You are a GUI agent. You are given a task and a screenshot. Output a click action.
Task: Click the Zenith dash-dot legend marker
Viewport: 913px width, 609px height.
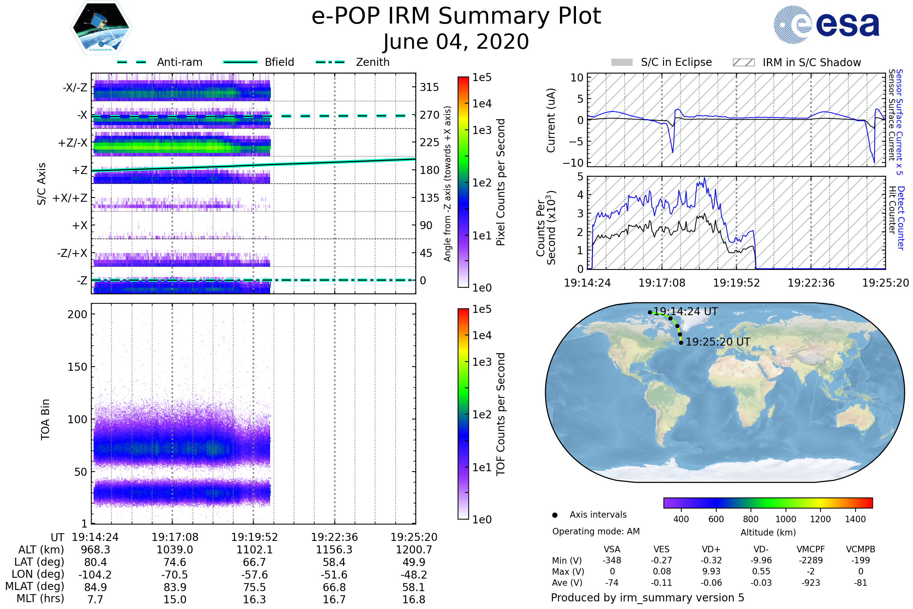click(x=330, y=62)
